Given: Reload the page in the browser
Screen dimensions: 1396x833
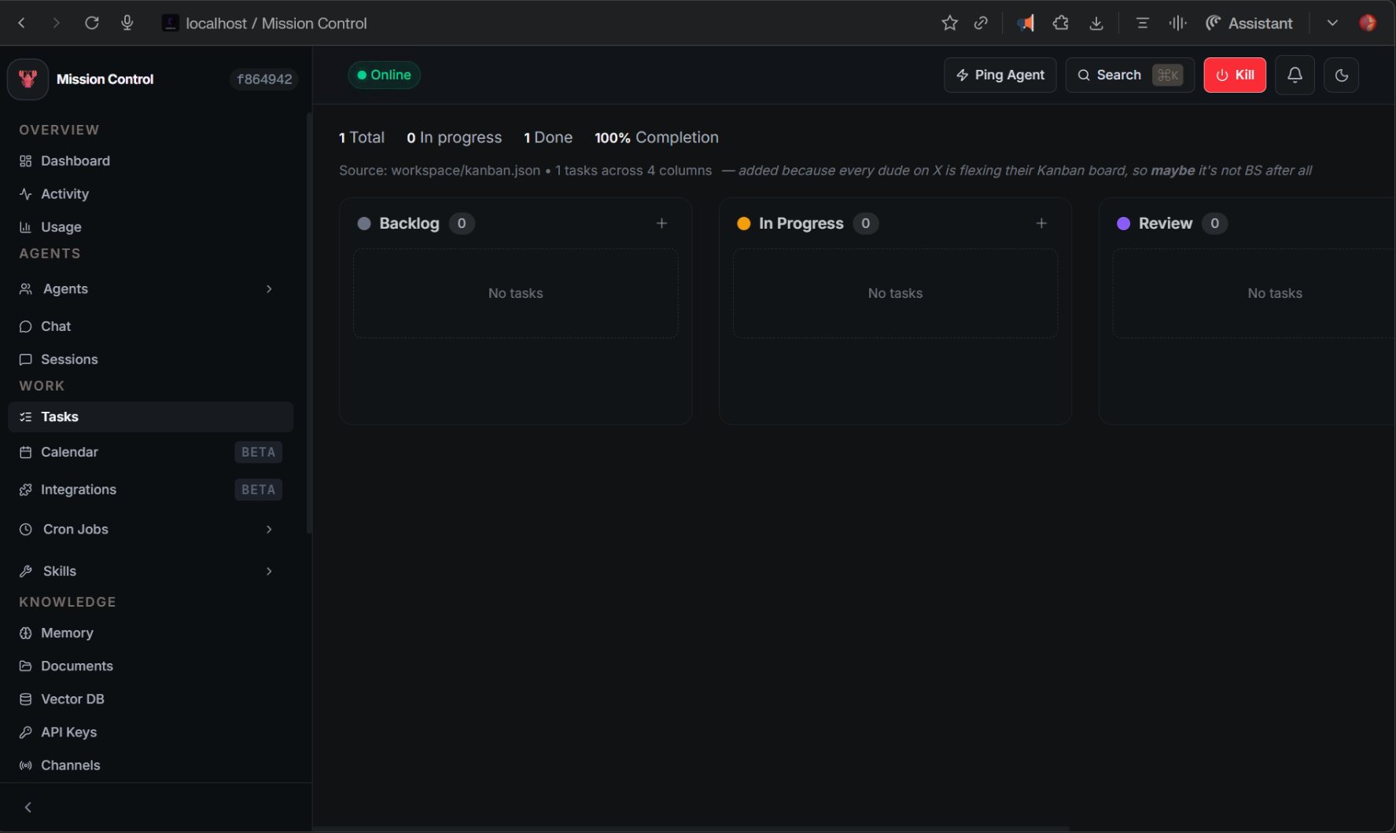Looking at the screenshot, I should coord(92,24).
